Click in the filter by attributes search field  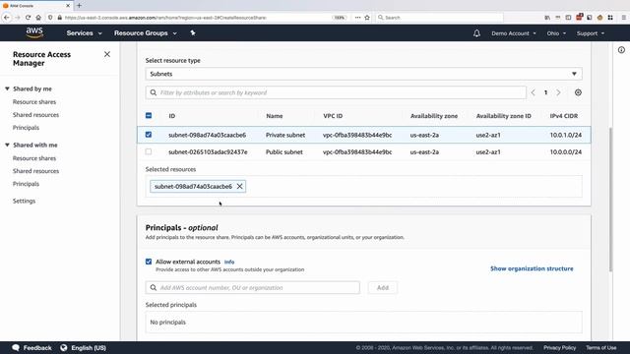(336, 92)
